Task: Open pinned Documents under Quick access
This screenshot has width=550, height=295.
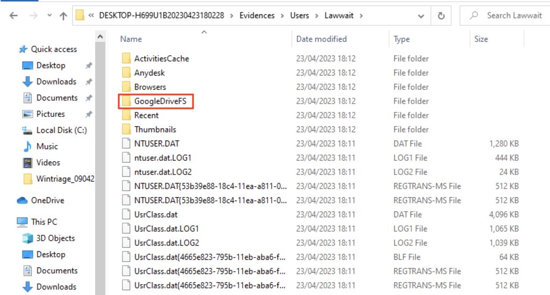Action: (x=57, y=97)
